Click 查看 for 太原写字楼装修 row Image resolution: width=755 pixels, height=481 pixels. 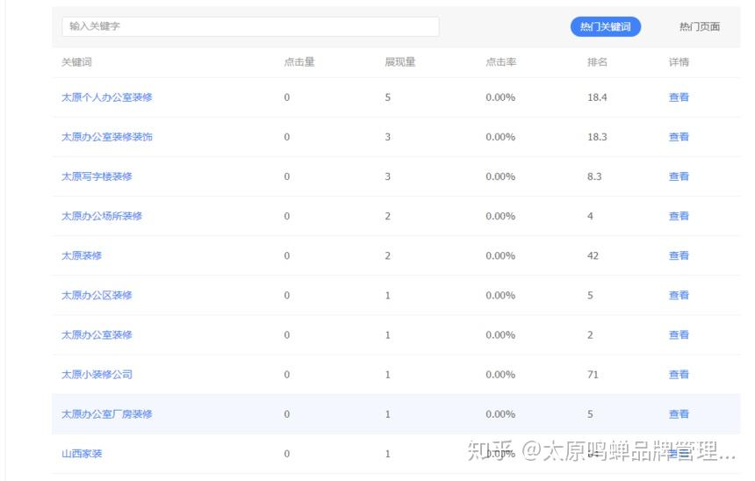pyautogui.click(x=679, y=176)
